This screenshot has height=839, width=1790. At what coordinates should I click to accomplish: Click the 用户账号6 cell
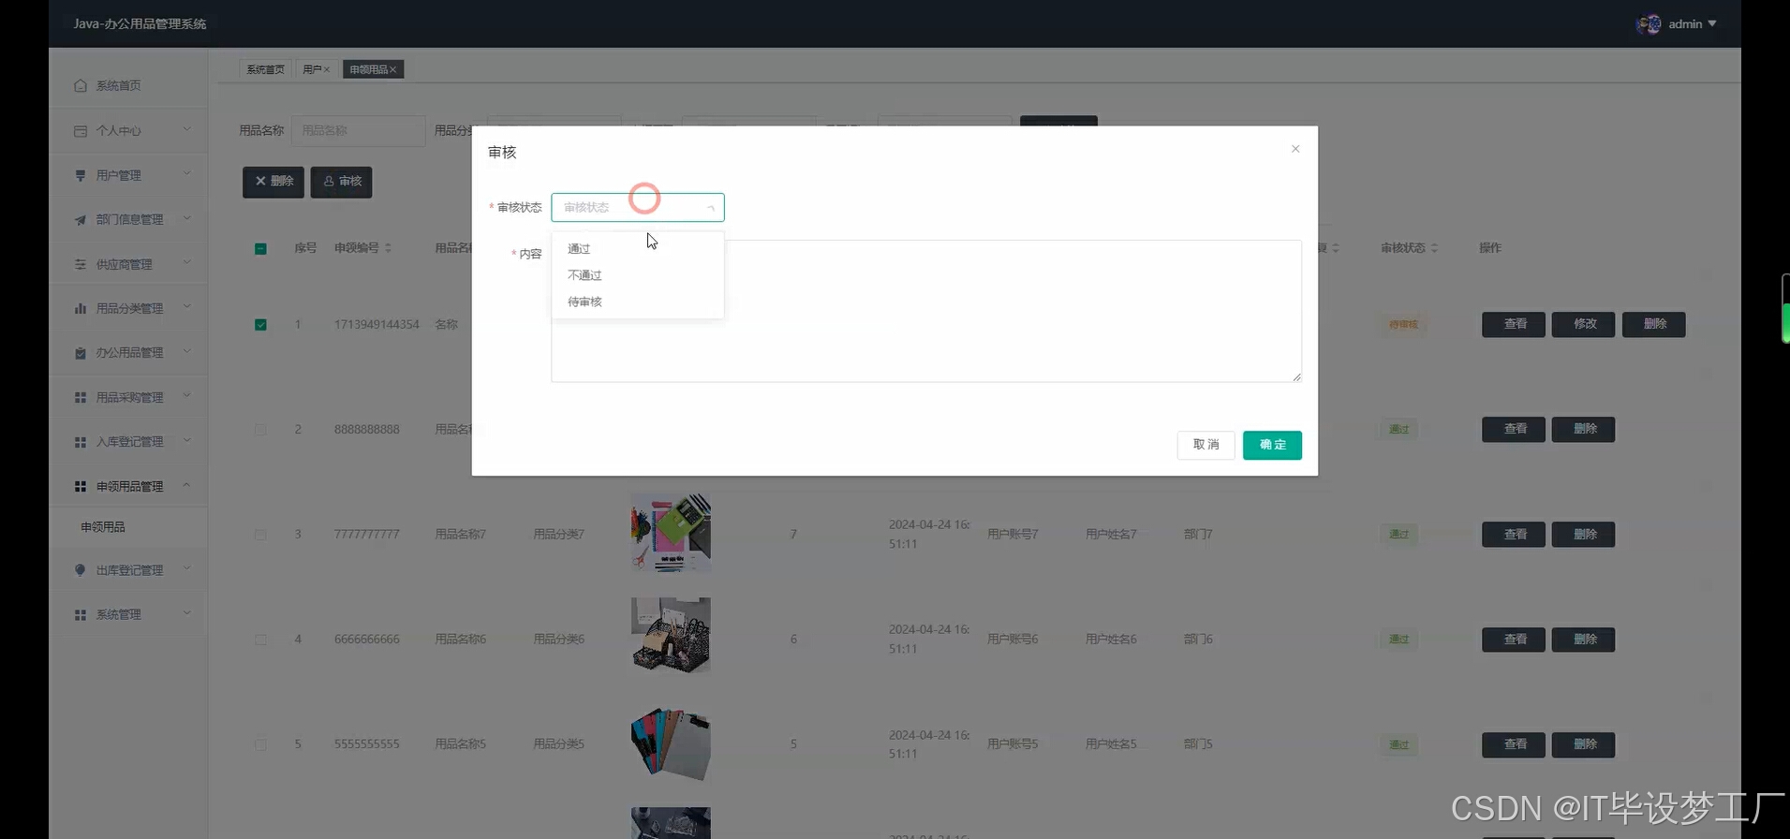[x=1013, y=640]
